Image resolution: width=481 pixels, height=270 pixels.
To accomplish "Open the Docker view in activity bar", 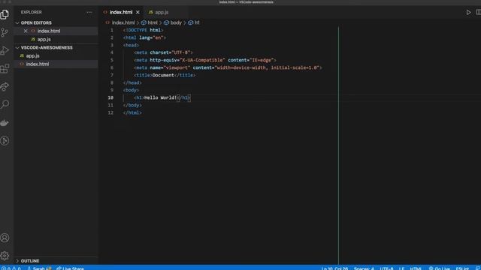I will tap(5, 123).
